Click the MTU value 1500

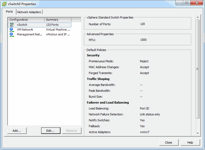click(143, 40)
